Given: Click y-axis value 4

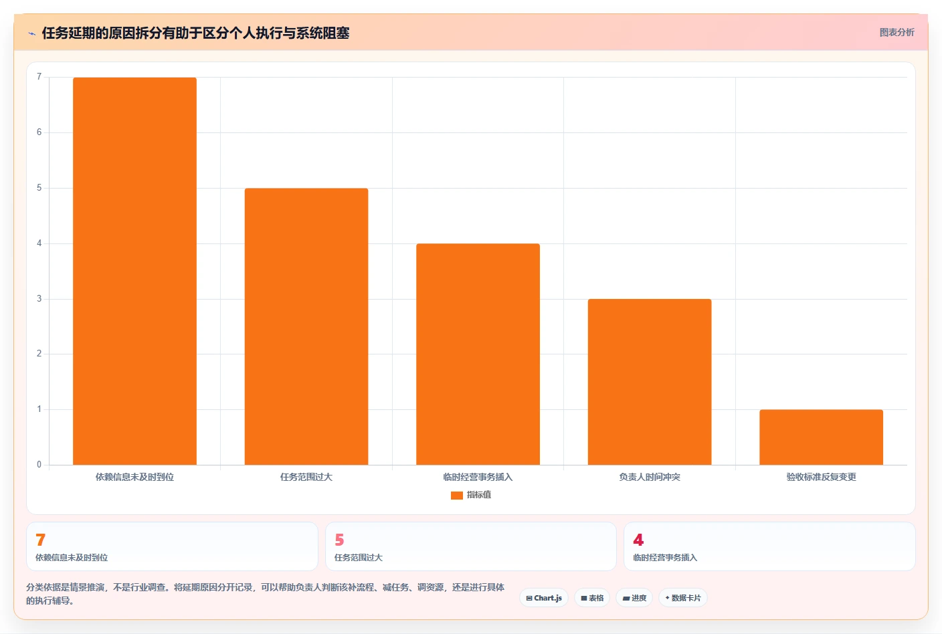Looking at the screenshot, I should tap(39, 243).
